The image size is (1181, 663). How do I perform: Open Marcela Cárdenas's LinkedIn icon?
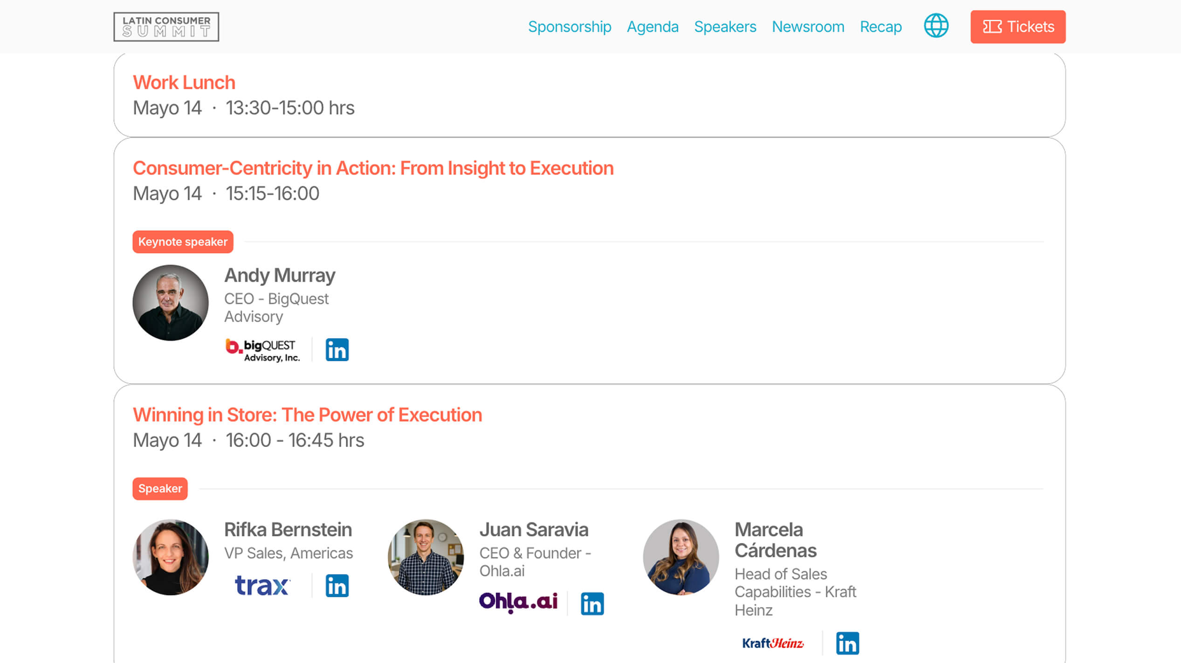pos(847,643)
